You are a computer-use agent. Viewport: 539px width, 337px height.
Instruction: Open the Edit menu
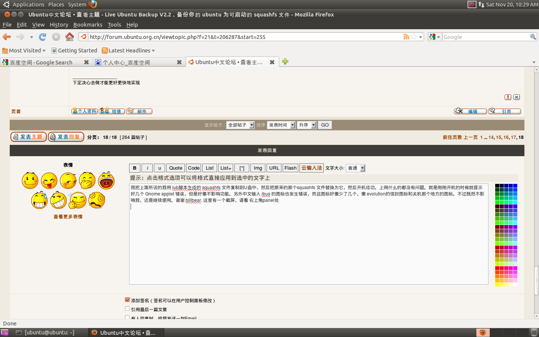(22, 25)
